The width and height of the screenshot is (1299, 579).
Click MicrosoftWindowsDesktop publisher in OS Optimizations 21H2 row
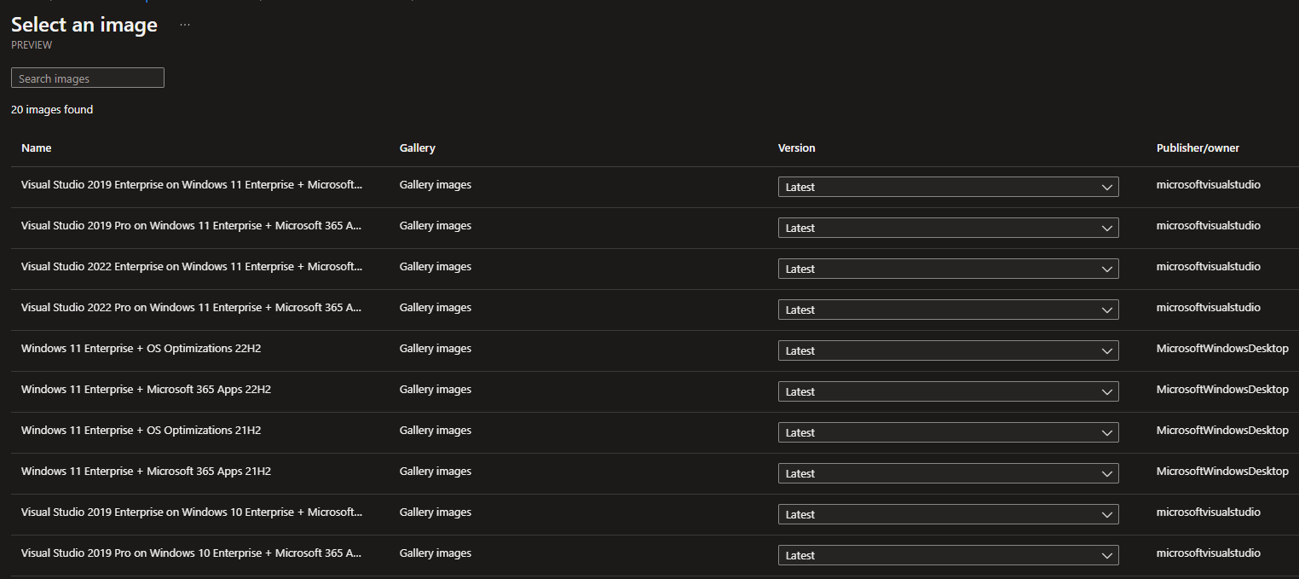(x=1222, y=430)
